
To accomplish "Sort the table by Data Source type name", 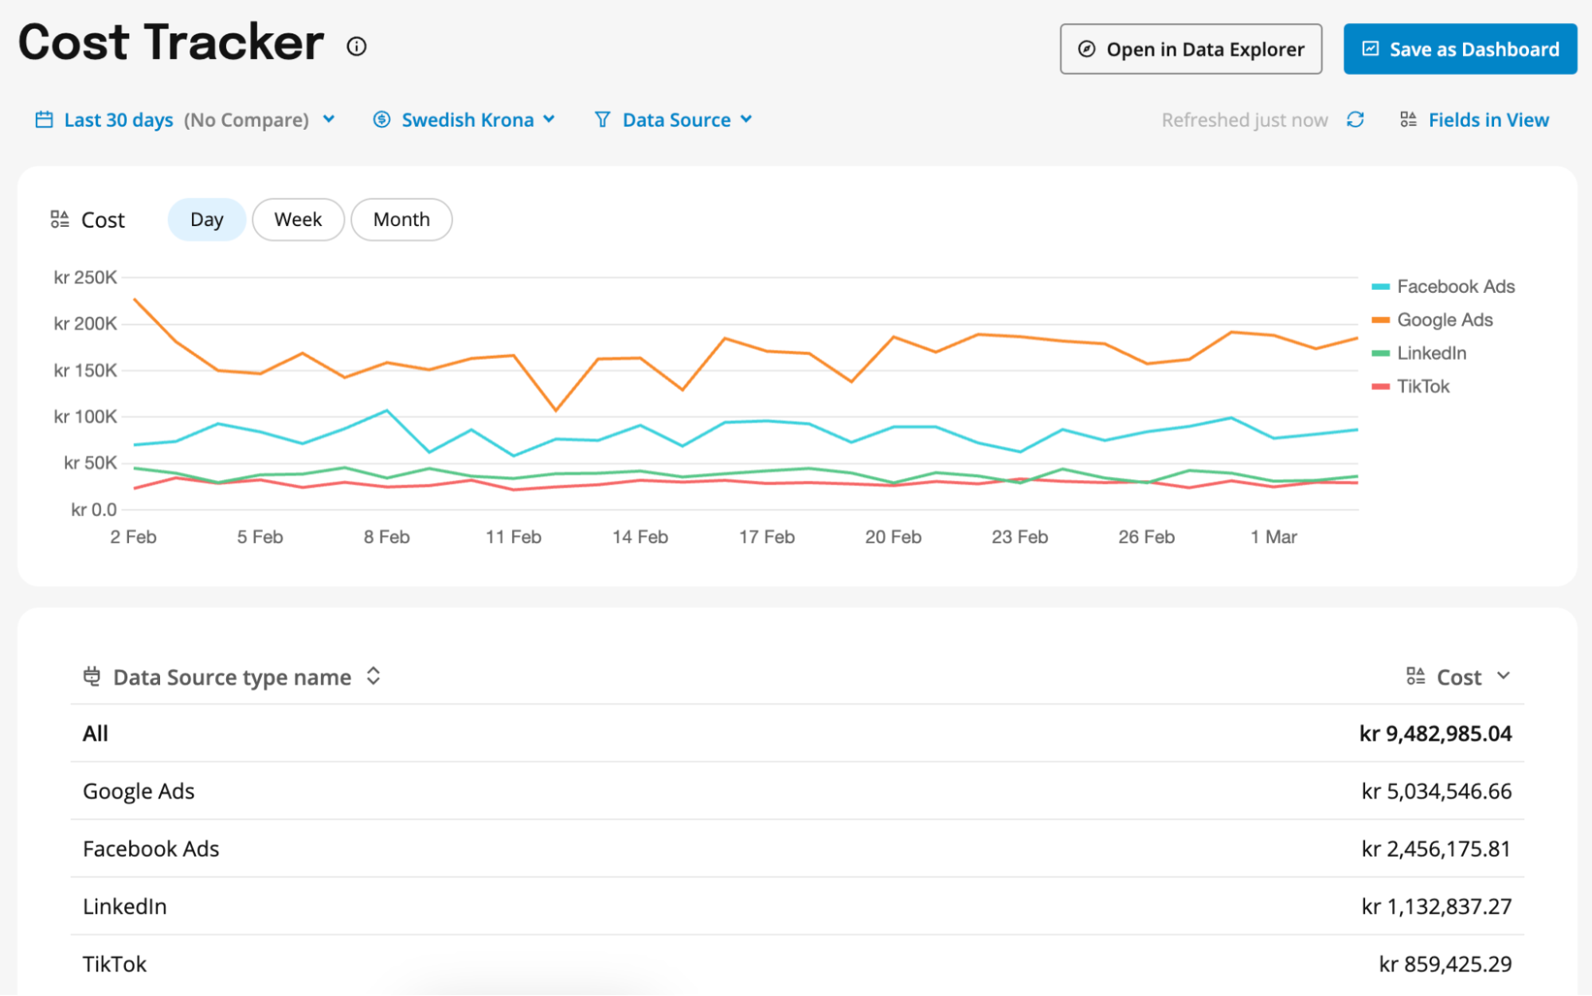I will click(x=373, y=676).
